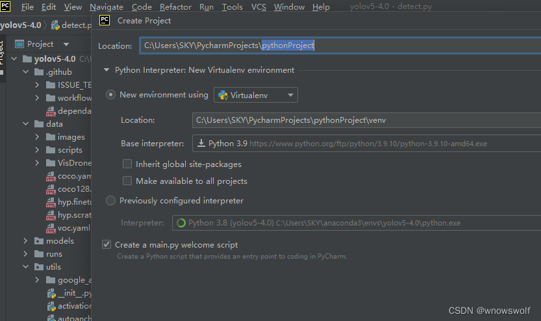Image resolution: width=541 pixels, height=321 pixels.
Task: Select Previously configured interpreter radio button
Action: point(110,201)
